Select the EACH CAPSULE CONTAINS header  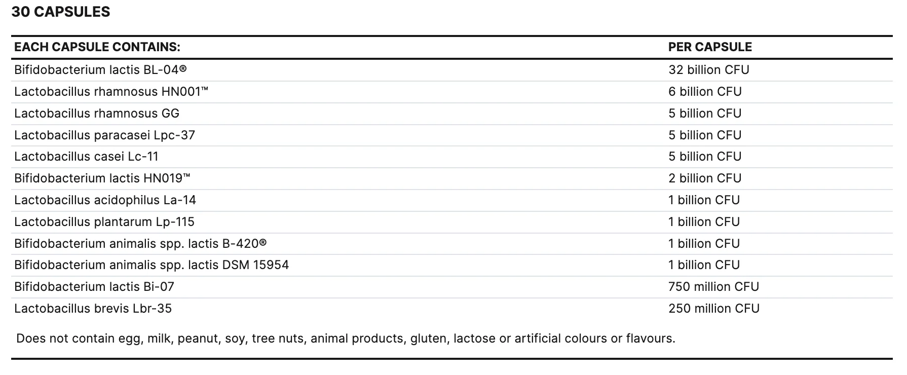point(97,47)
